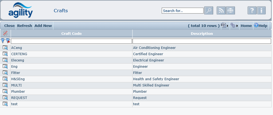Open Help from the toolbar
The height and width of the screenshot is (115, 273).
coord(261,26)
